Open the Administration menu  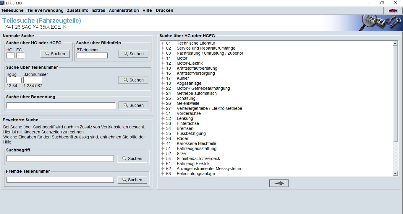[x=124, y=10]
